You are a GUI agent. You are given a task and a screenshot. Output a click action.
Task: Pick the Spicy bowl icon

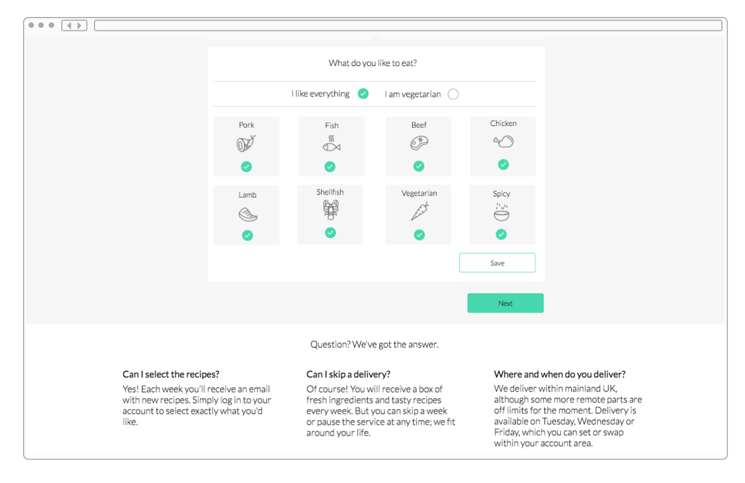[501, 212]
